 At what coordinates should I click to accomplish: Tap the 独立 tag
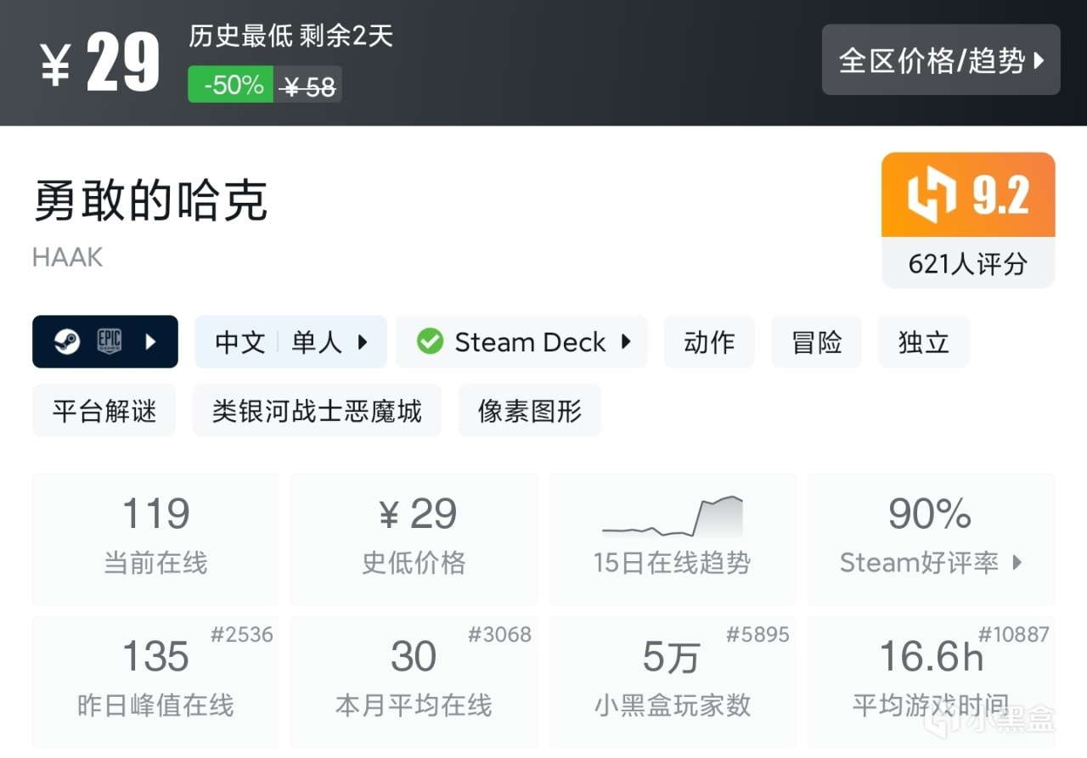923,342
